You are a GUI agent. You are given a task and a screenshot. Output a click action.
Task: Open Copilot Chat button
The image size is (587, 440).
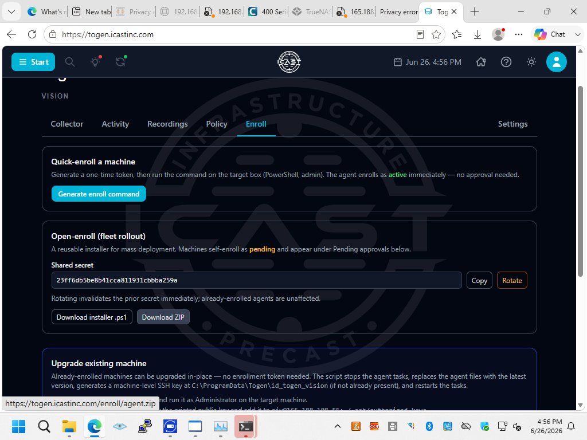(x=550, y=34)
